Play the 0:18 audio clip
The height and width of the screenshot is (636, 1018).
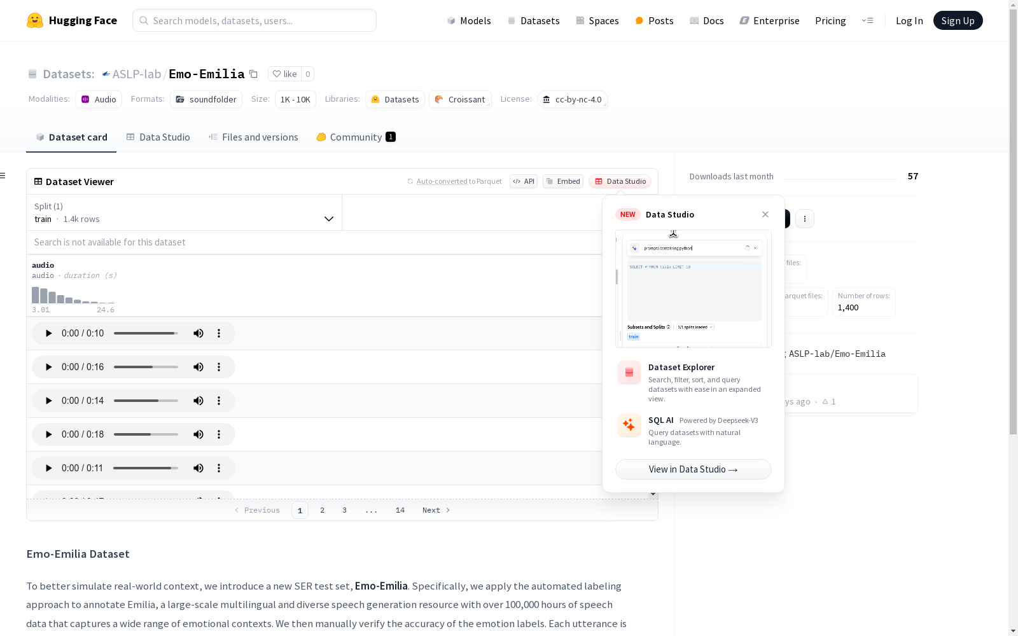pos(48,434)
